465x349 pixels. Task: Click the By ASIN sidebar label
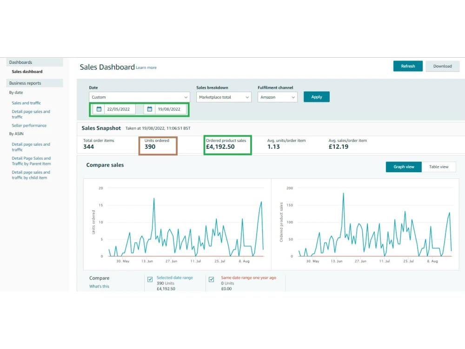16,134
